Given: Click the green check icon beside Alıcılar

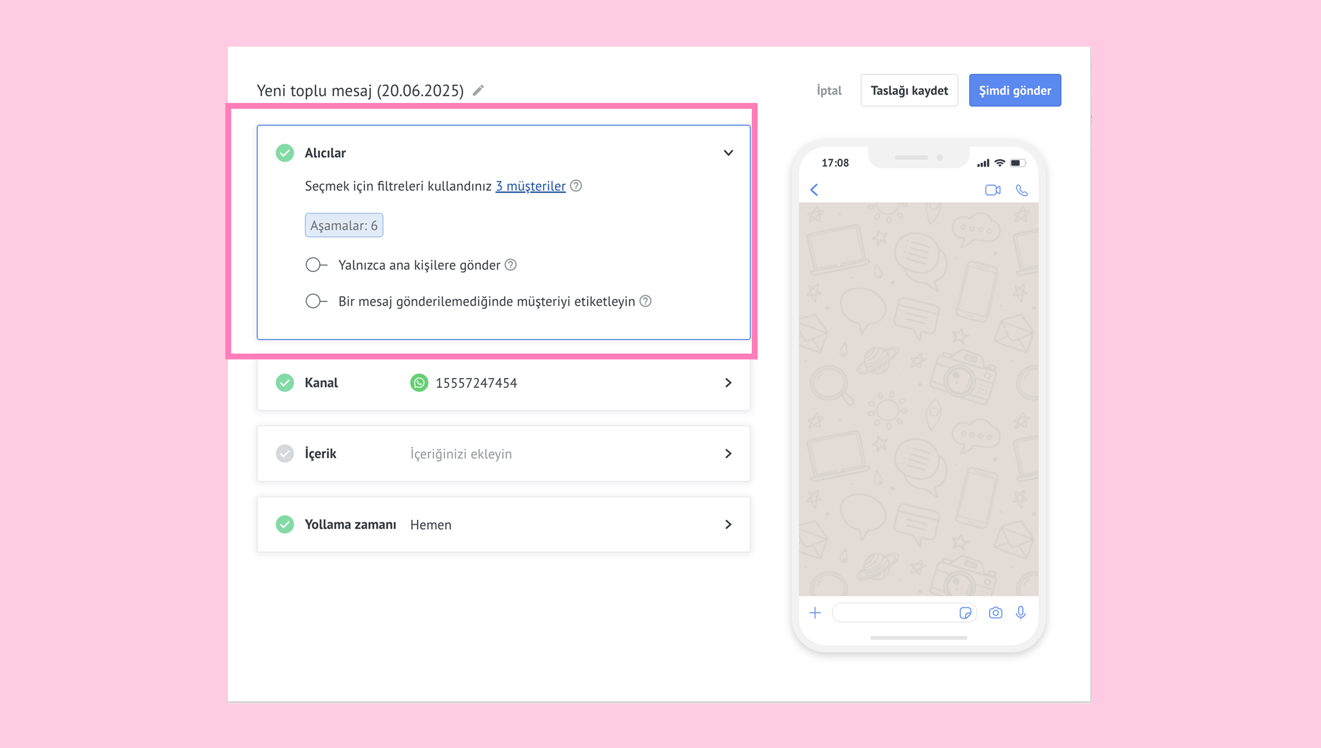Looking at the screenshot, I should (x=285, y=153).
